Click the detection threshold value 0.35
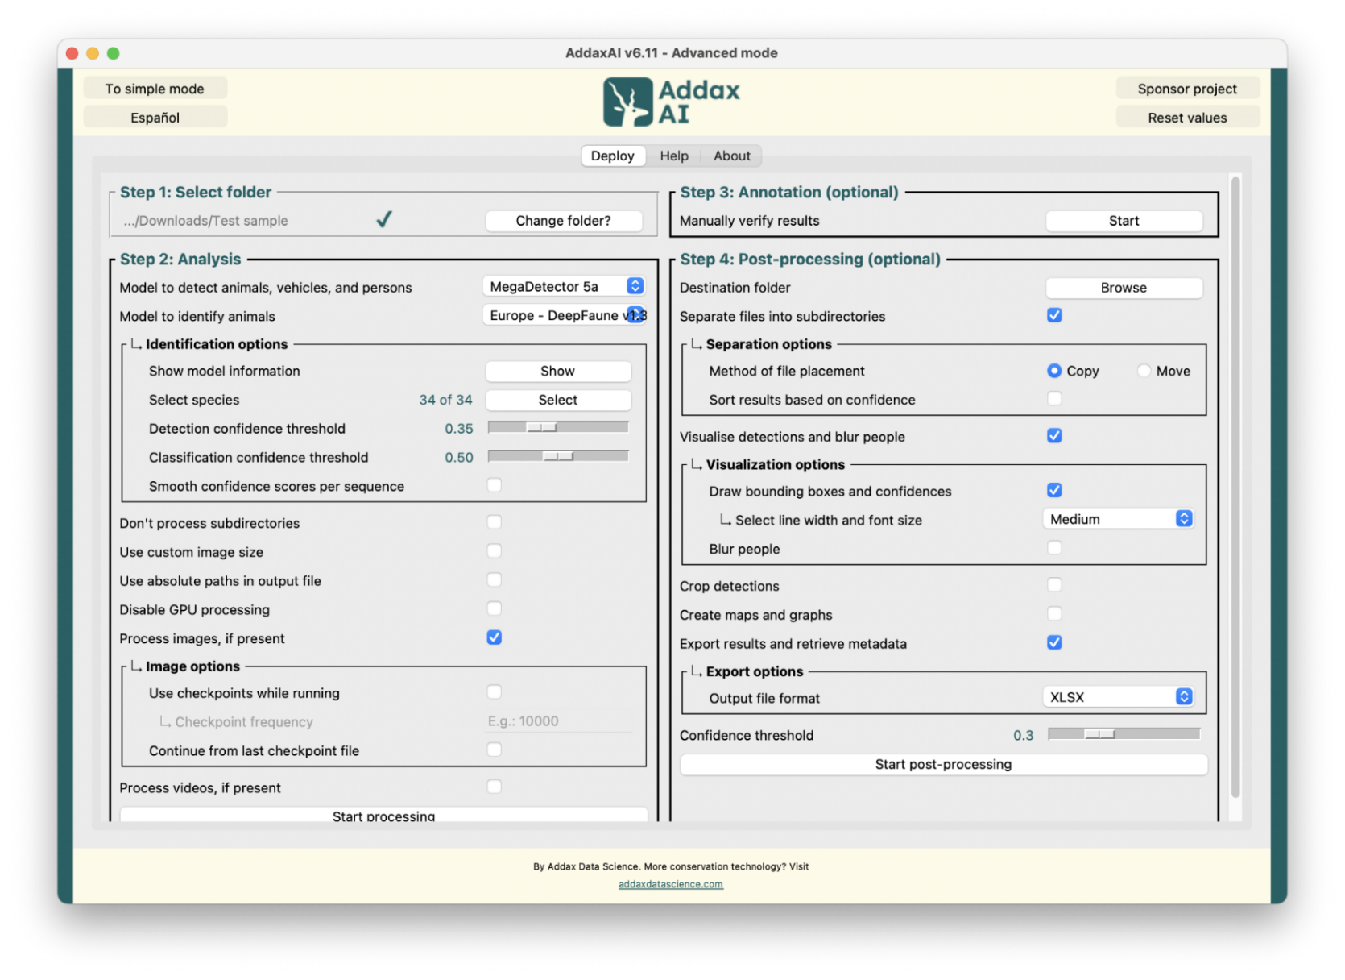Image resolution: width=1345 pixels, height=980 pixels. click(x=458, y=429)
